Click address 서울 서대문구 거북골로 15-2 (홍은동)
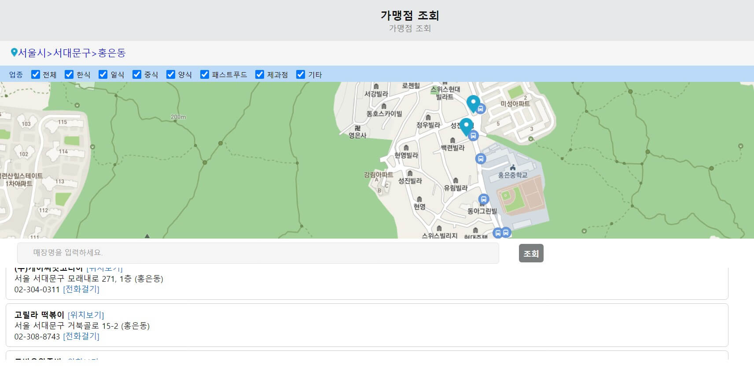 coord(82,326)
